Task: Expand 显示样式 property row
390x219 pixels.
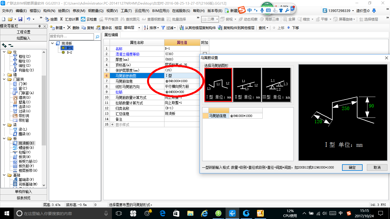Action: point(112,125)
